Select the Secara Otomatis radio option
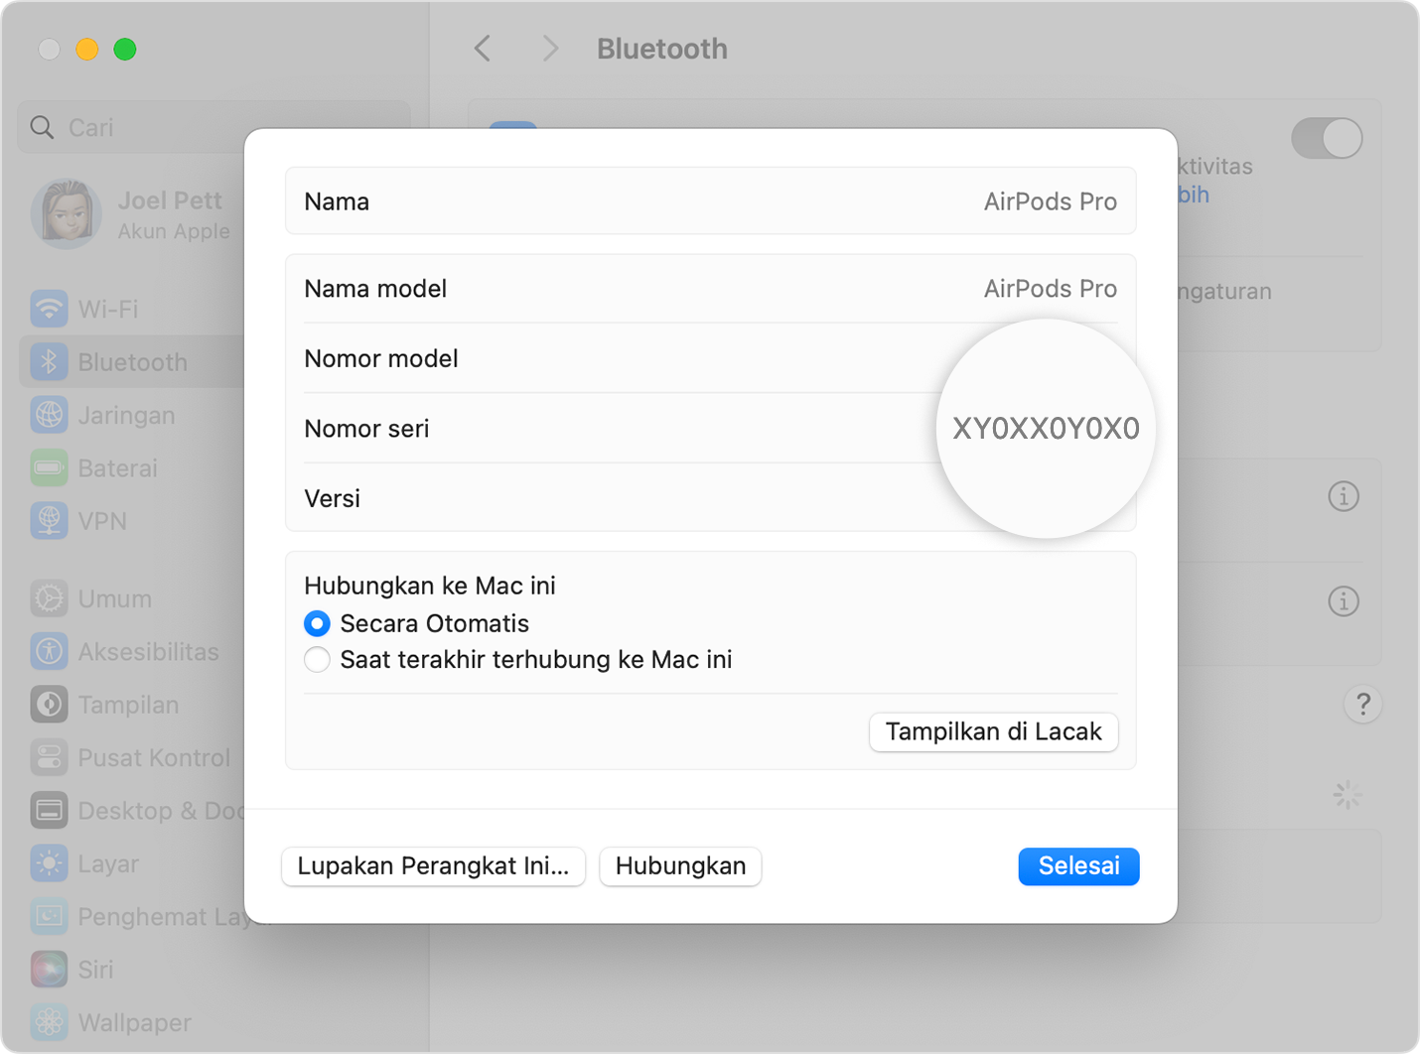The height and width of the screenshot is (1054, 1420). click(317, 623)
